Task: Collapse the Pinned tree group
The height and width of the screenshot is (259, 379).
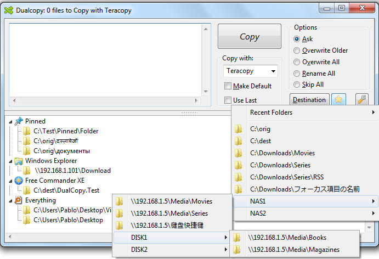Action: [12, 121]
